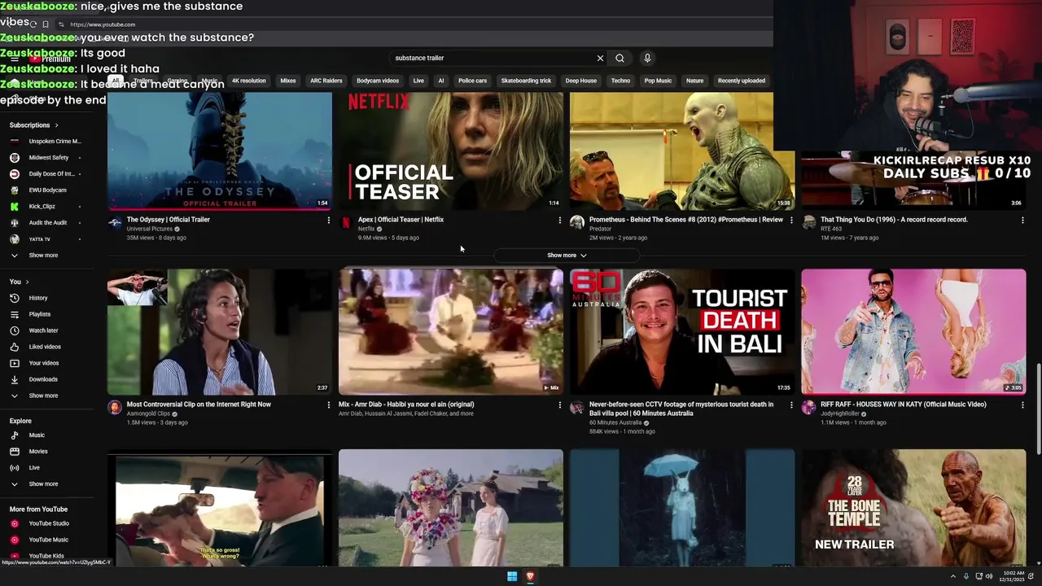Play the Netflix Official Teaser thumbnail

tap(451, 151)
